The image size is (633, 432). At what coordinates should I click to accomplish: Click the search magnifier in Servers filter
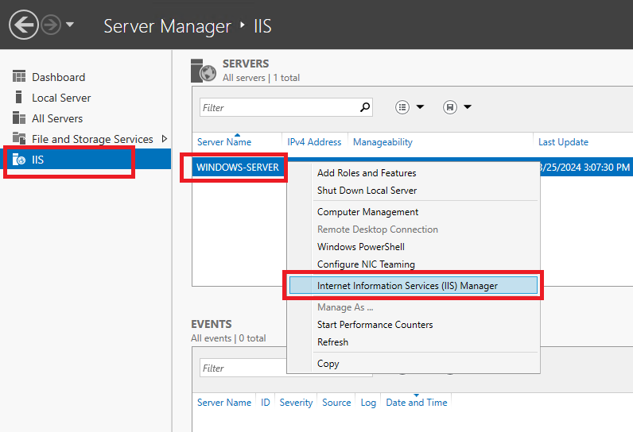coord(365,107)
